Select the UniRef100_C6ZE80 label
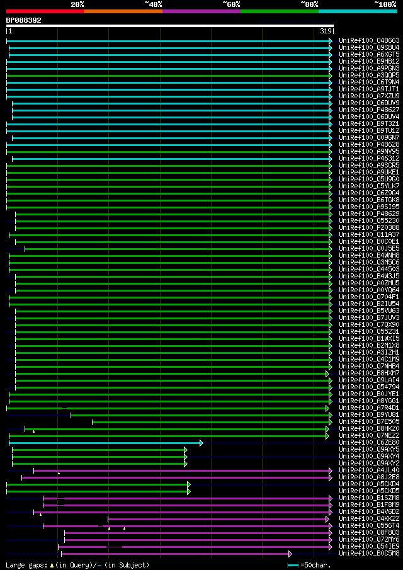This screenshot has width=403, height=570. pos(369,443)
